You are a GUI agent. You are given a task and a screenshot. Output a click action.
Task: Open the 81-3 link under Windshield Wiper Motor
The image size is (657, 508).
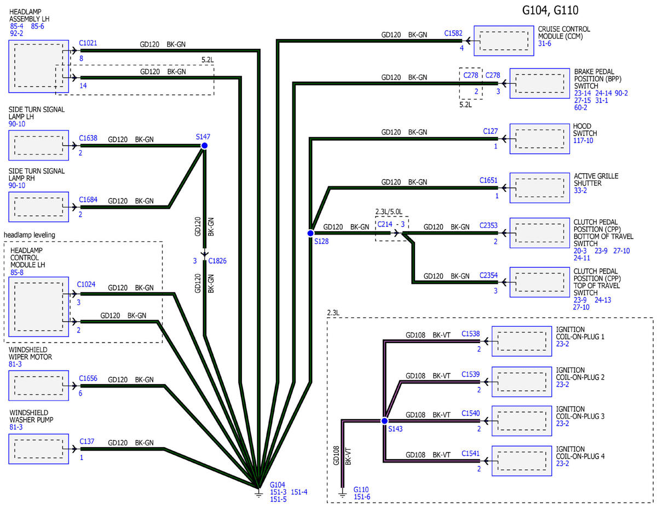(16, 364)
